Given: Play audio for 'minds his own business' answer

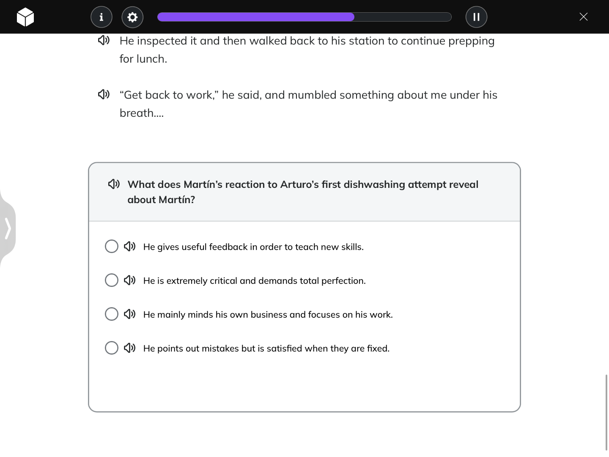Looking at the screenshot, I should pos(130,314).
